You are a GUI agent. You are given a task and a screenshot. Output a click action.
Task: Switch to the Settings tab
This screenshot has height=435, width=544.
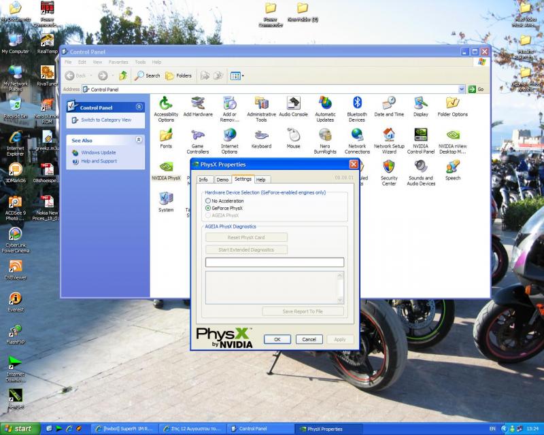[243, 179]
